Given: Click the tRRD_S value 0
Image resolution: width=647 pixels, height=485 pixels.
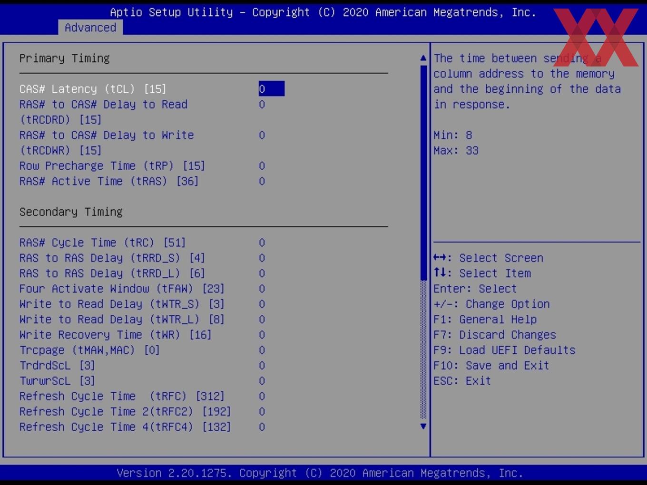Looking at the screenshot, I should (262, 258).
